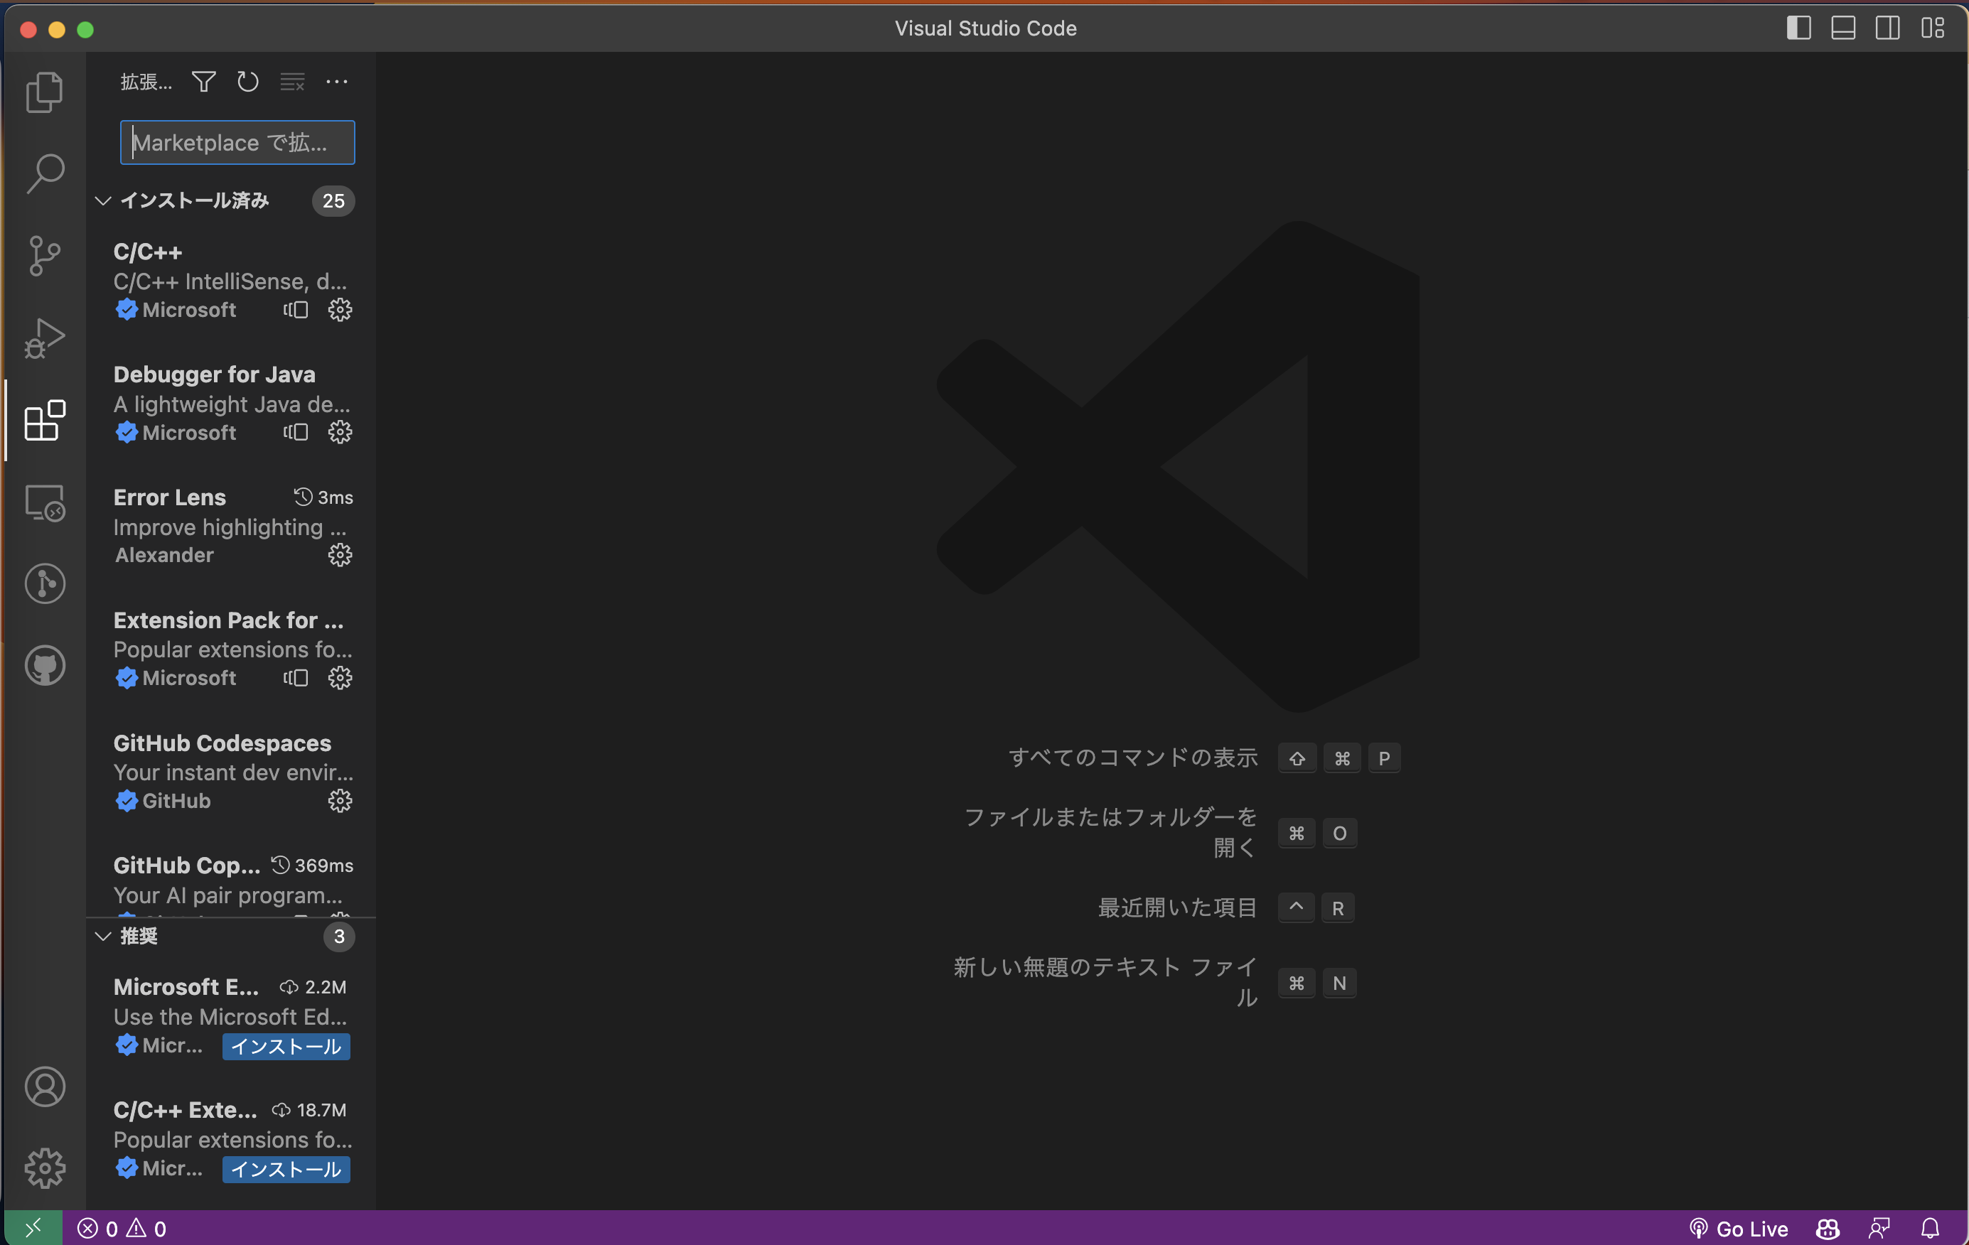Open the Accounts icon in activity bar

click(x=44, y=1087)
